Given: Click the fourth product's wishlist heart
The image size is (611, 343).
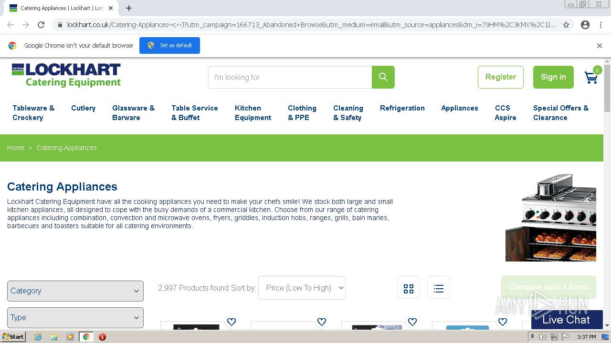Looking at the screenshot, I should pos(503,322).
